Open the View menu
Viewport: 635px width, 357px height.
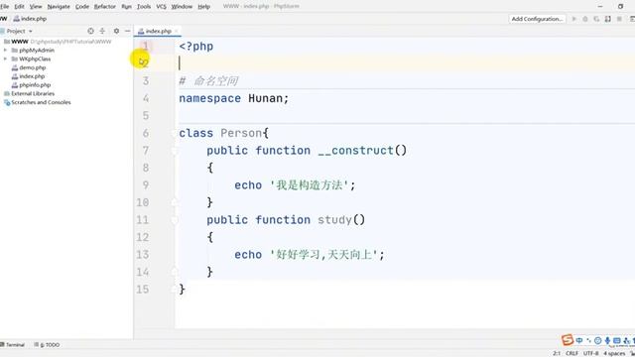[x=36, y=7]
